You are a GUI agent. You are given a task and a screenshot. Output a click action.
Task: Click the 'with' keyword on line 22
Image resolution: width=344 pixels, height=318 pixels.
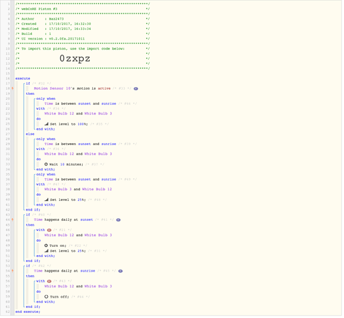[x=41, y=109]
